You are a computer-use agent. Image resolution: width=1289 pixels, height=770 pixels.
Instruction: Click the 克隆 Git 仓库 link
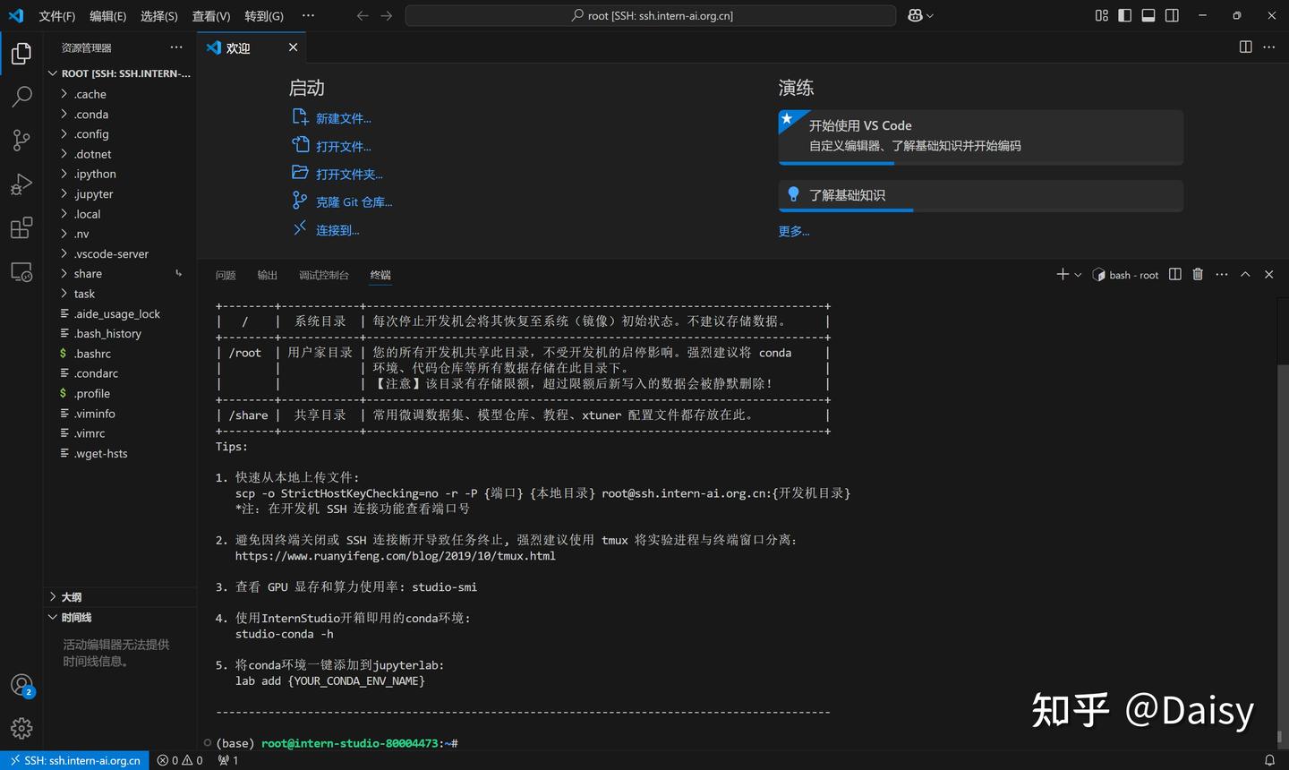point(354,201)
